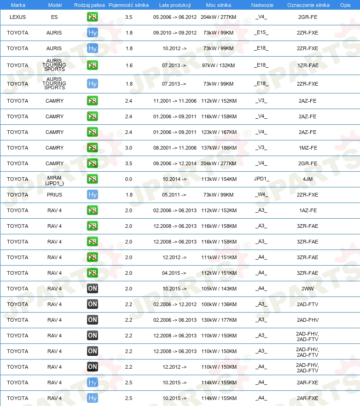This screenshot has width=360, height=406.
Task: Click the petrol icon in the CAMRY 123kW row
Action: [x=93, y=132]
